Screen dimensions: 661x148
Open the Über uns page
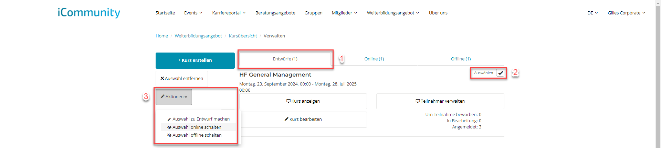[x=438, y=13]
